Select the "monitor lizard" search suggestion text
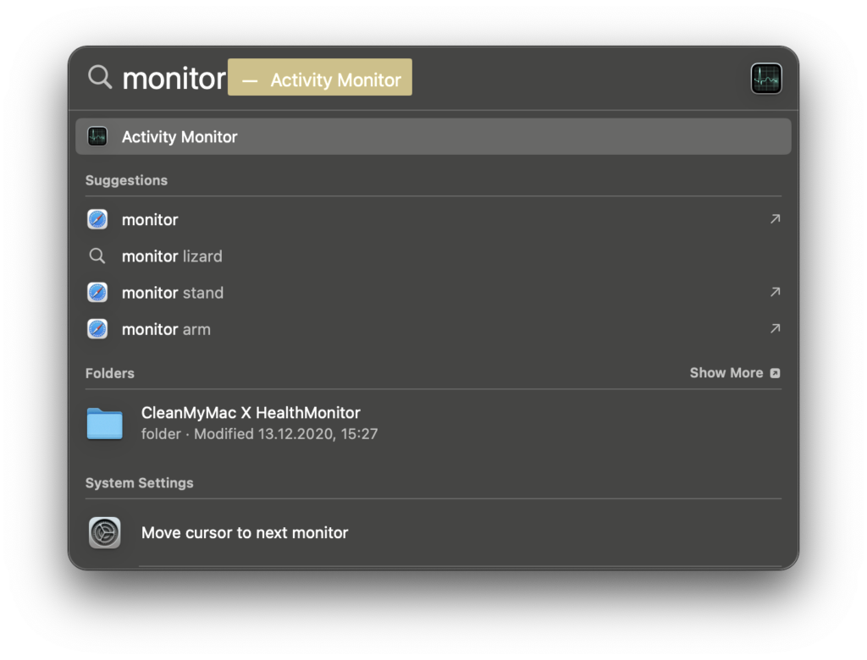The image size is (867, 660). (x=172, y=256)
